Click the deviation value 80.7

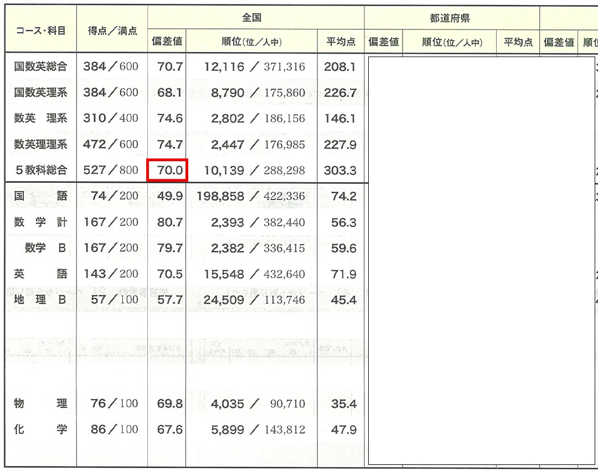click(170, 222)
